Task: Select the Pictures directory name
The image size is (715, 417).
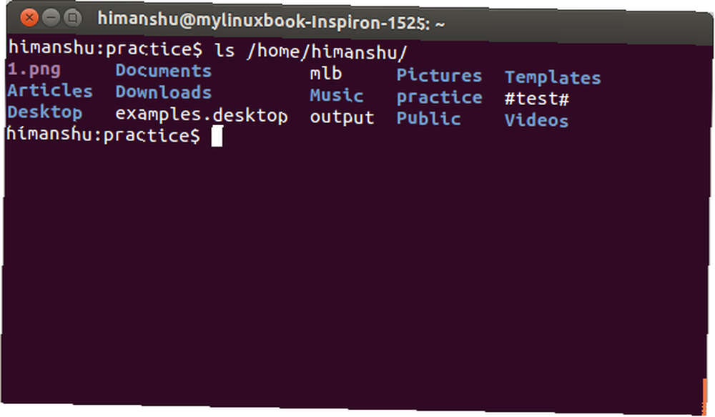Action: pos(439,75)
